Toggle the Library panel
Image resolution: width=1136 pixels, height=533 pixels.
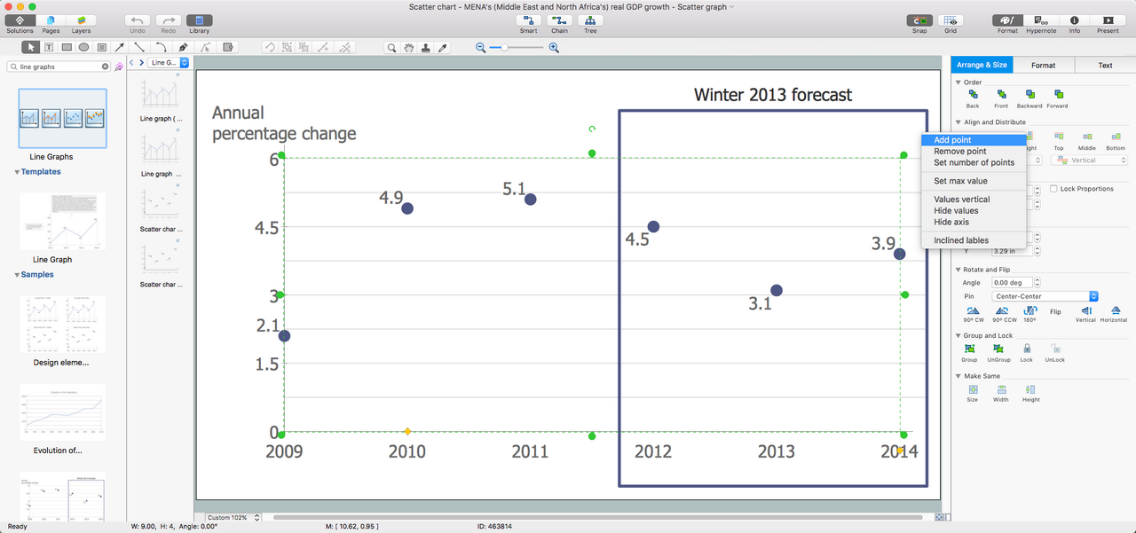(x=200, y=20)
